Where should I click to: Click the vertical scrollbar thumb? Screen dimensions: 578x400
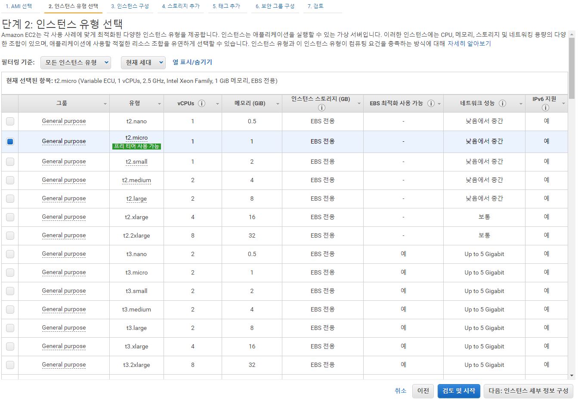(x=572, y=68)
